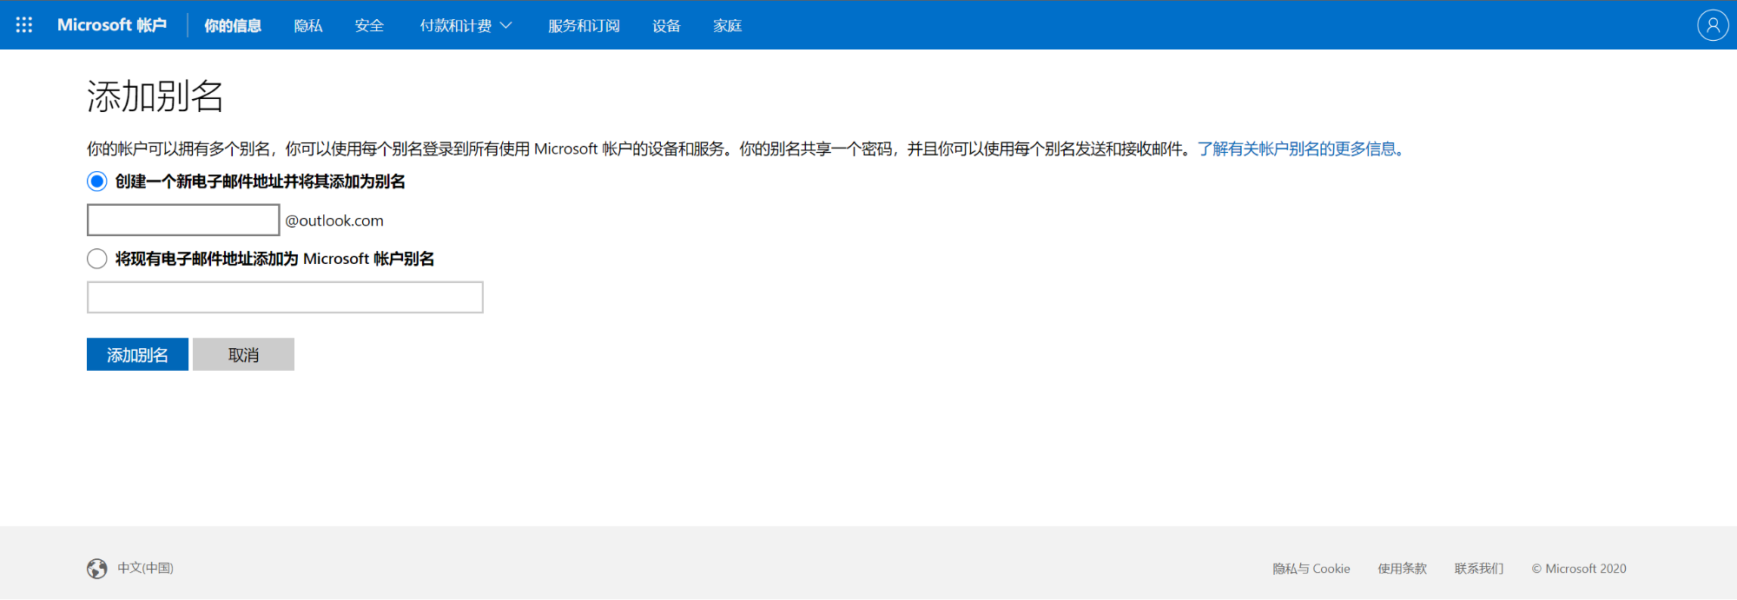Screen dimensions: 1737x600
Task: Open the 你的信息 tab
Action: click(x=233, y=26)
